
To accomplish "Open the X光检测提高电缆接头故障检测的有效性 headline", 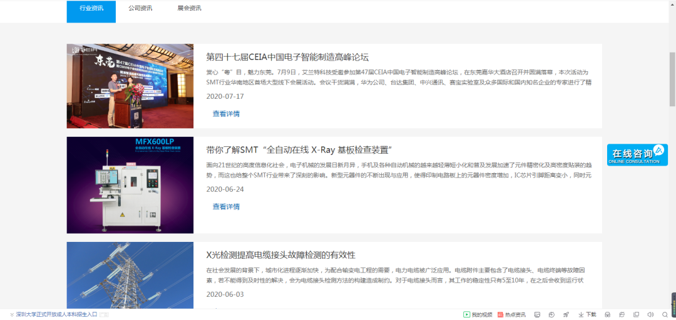I will pyautogui.click(x=280, y=255).
